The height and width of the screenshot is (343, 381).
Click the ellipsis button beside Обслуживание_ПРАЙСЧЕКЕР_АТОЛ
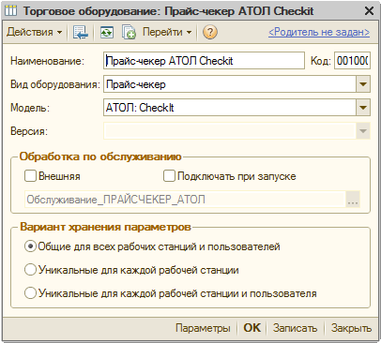pyautogui.click(x=353, y=200)
